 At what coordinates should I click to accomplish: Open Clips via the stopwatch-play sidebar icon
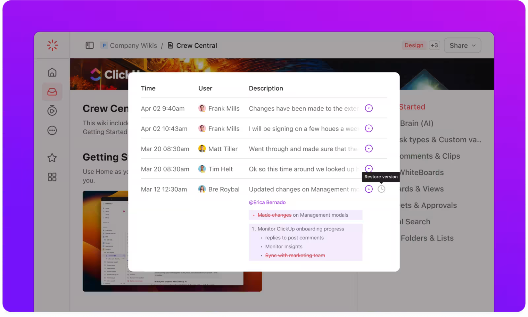(52, 111)
